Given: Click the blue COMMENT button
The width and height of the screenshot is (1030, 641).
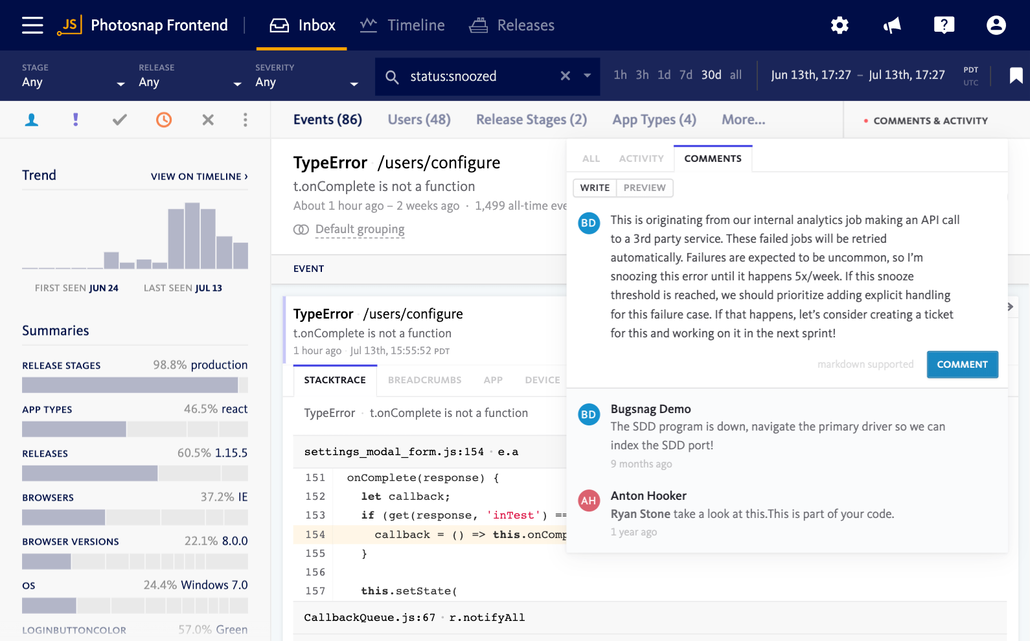Looking at the screenshot, I should click(x=962, y=365).
